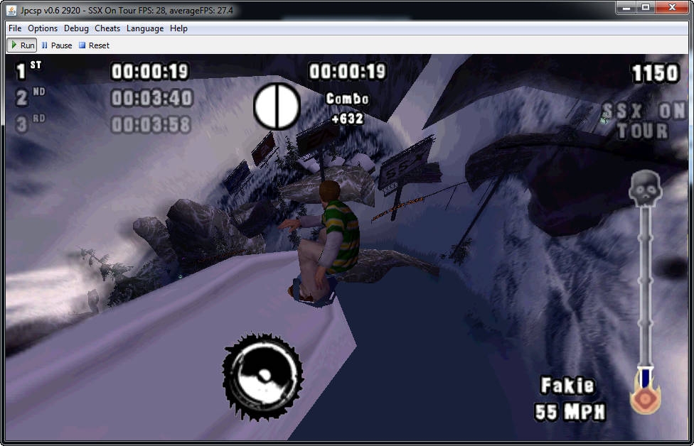The height and width of the screenshot is (446, 694).
Task: Click the 55 MPH speed readout
Action: point(570,413)
